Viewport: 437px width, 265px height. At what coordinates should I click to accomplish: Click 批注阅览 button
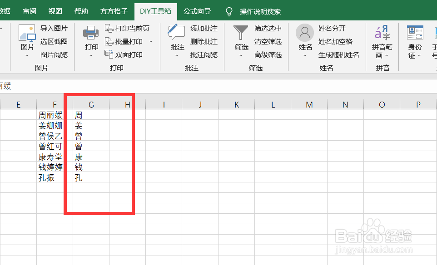(204, 54)
